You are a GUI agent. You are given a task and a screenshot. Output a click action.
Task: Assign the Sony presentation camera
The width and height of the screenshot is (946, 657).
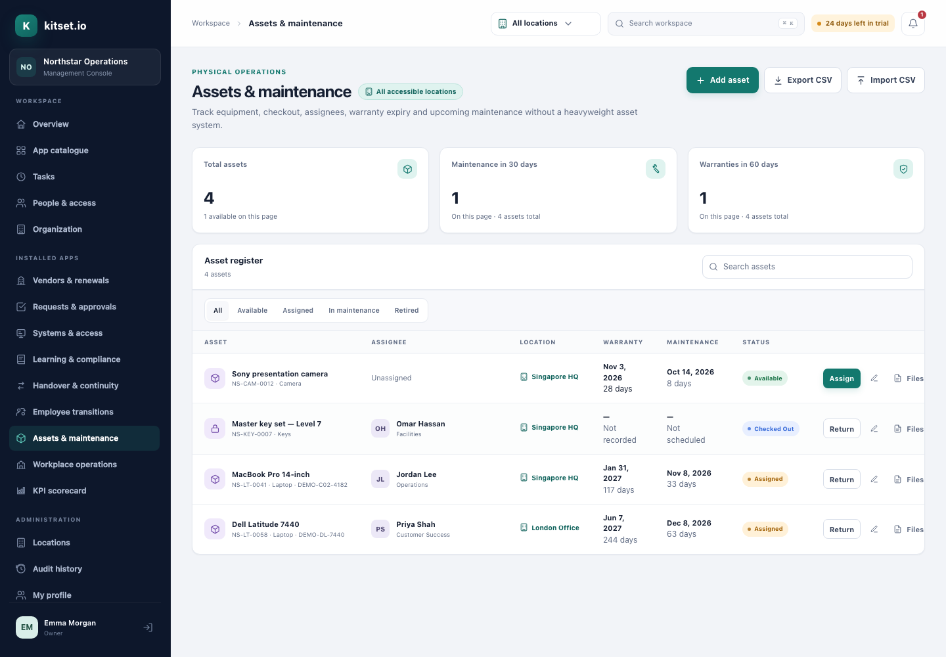842,378
